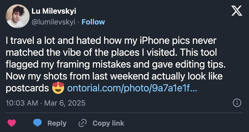Image resolution: width=249 pixels, height=132 pixels.
Task: Click the blue reply speech bubble icon
Action: click(38, 123)
